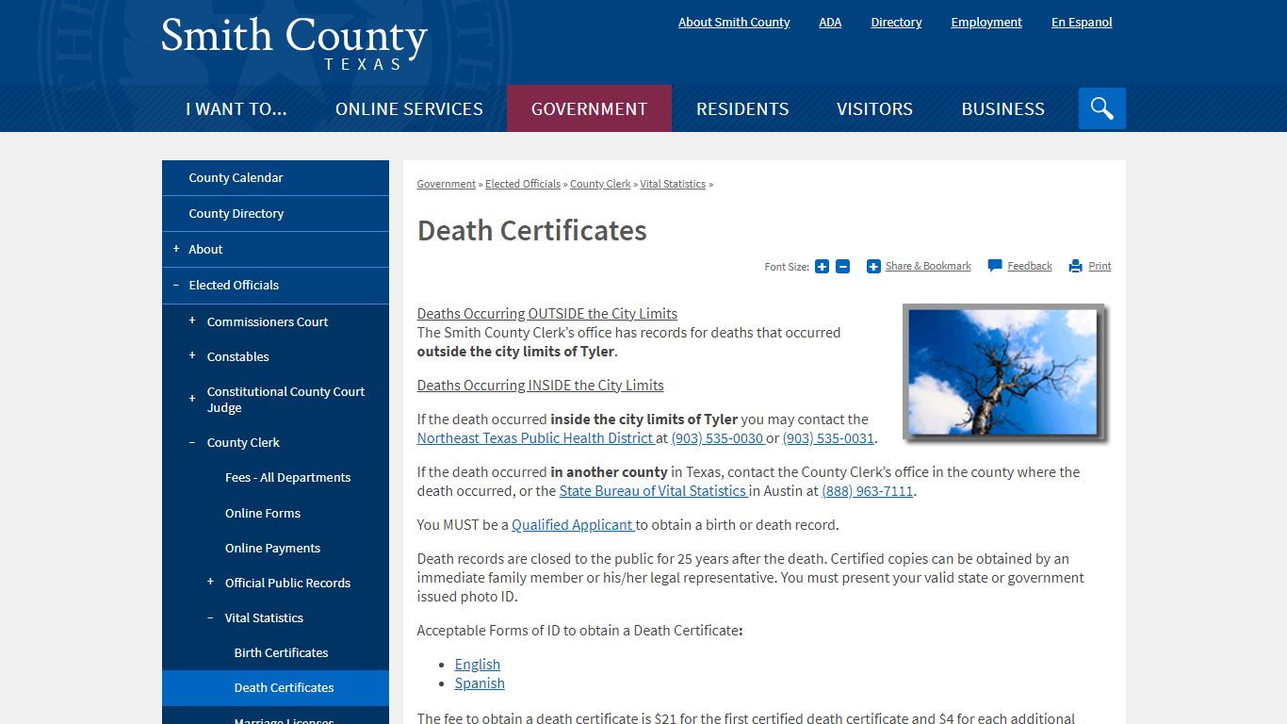Click the Government breadcrumb

click(447, 184)
